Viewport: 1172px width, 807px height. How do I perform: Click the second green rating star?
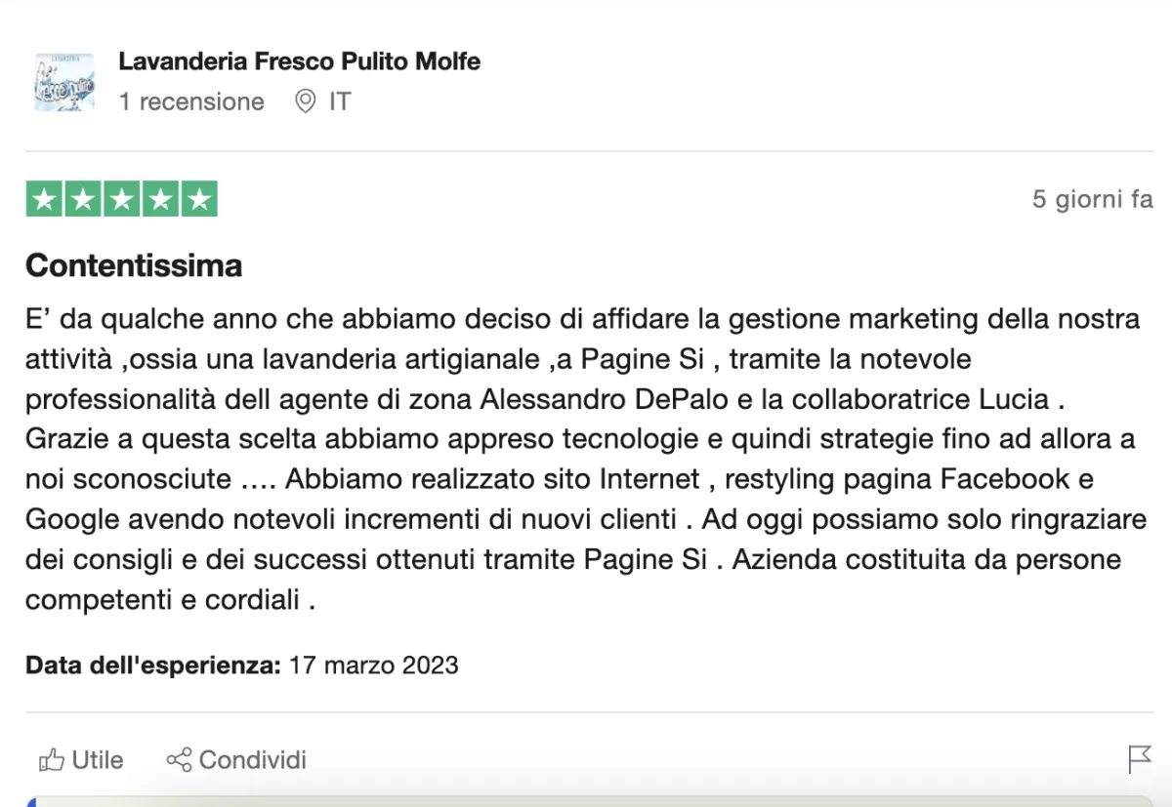click(83, 199)
